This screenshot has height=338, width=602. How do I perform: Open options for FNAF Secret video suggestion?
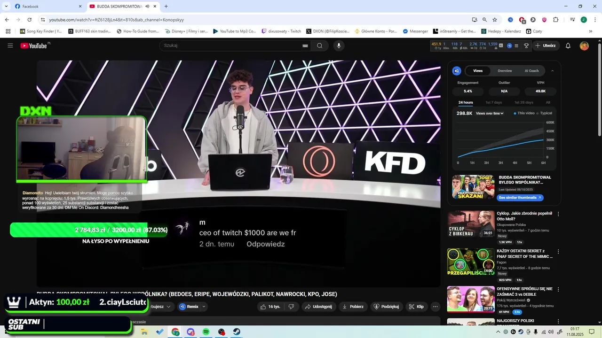(x=558, y=251)
